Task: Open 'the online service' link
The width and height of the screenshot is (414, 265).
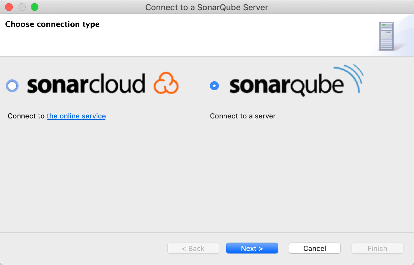Action: tap(76, 116)
